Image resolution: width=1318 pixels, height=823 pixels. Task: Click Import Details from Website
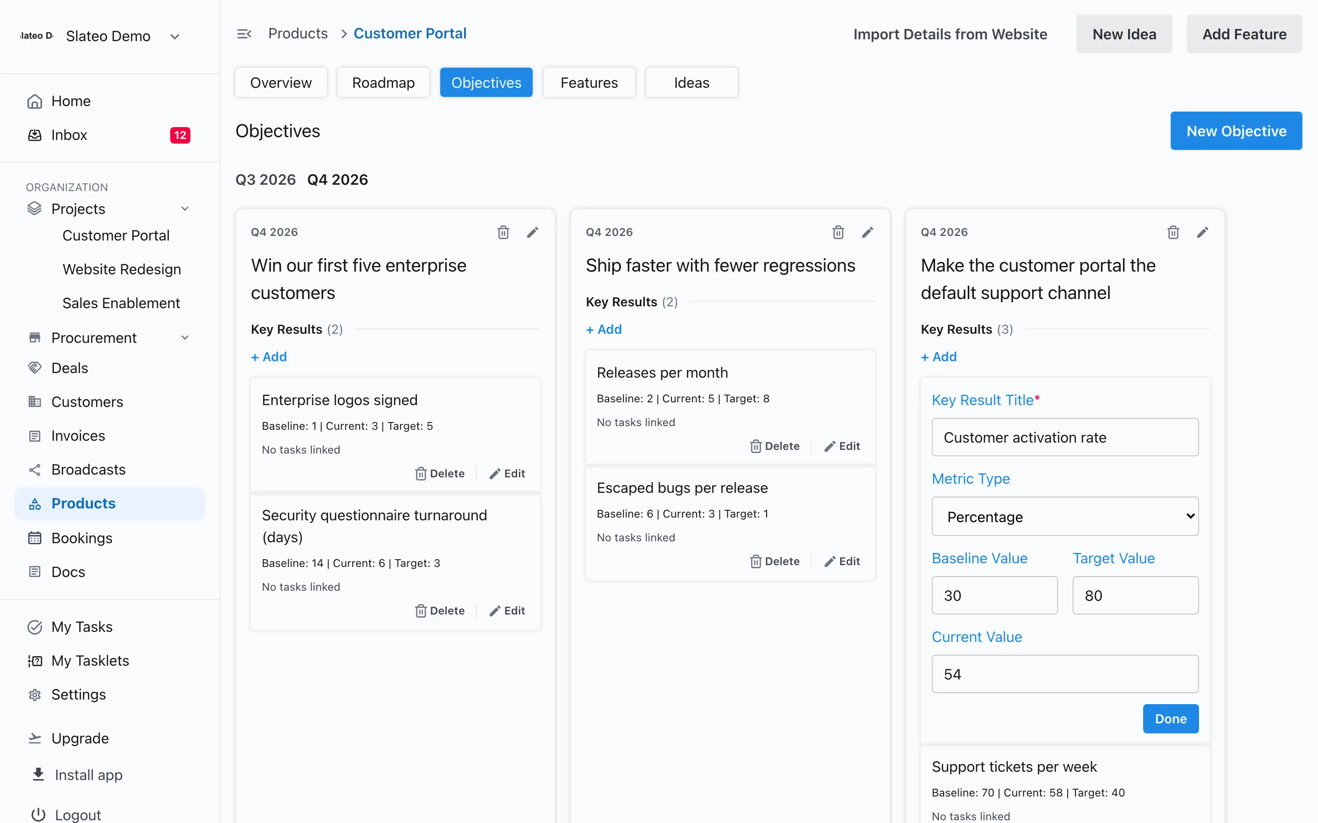(950, 34)
